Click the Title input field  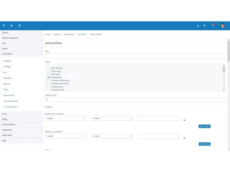pos(135,56)
